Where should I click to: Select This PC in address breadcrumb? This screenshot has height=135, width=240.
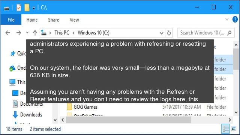click(62, 33)
